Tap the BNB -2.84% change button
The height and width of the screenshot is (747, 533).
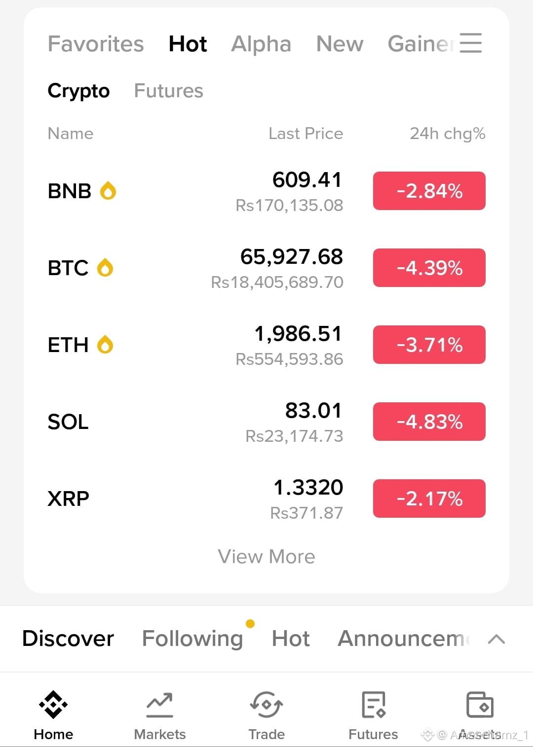tap(429, 191)
